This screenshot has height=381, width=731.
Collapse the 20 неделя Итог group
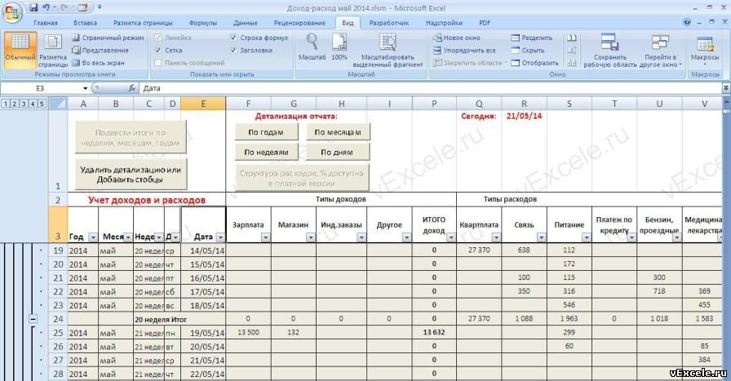(33, 320)
